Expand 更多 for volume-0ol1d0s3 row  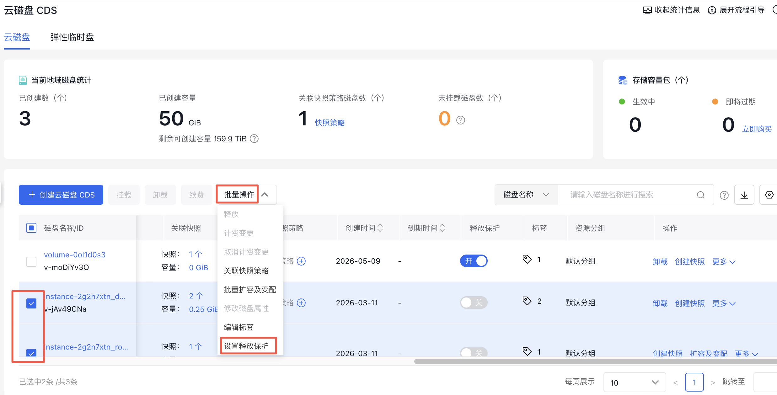724,261
